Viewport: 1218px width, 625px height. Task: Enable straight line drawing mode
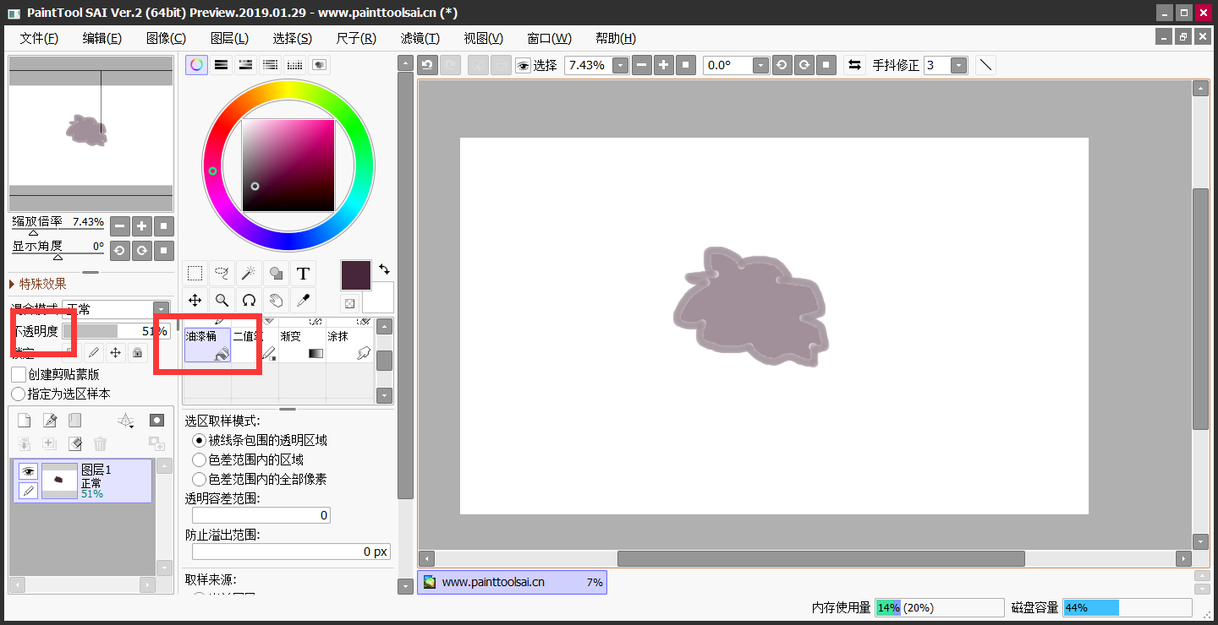tap(985, 65)
